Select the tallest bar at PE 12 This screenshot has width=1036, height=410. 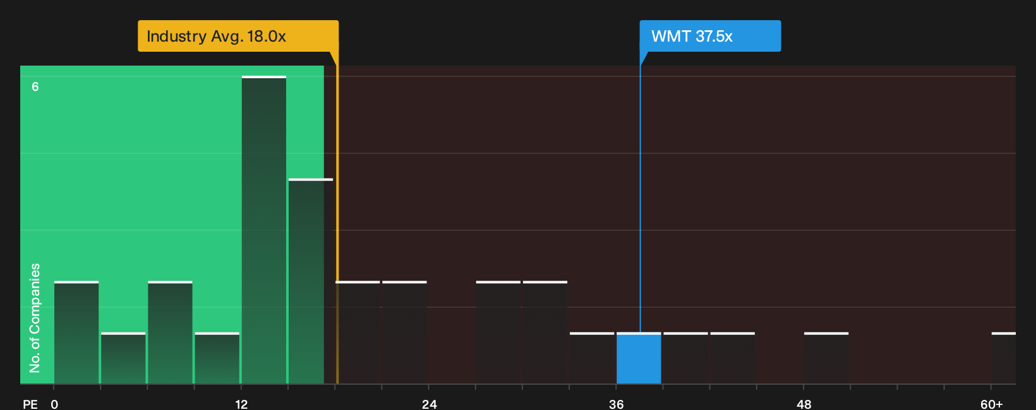[x=264, y=230]
